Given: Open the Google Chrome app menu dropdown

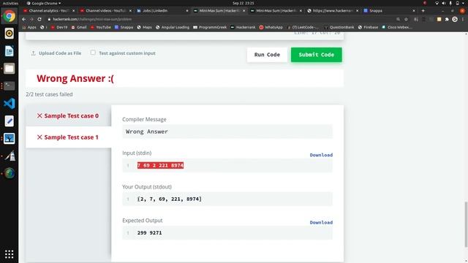Looking at the screenshot, I should (44, 3).
